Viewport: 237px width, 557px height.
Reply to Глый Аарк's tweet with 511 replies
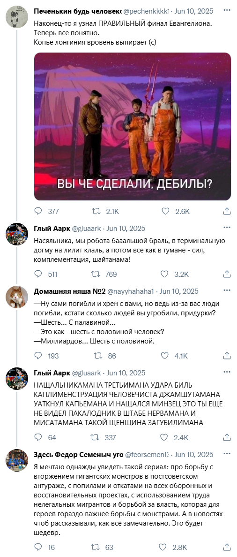tap(38, 274)
